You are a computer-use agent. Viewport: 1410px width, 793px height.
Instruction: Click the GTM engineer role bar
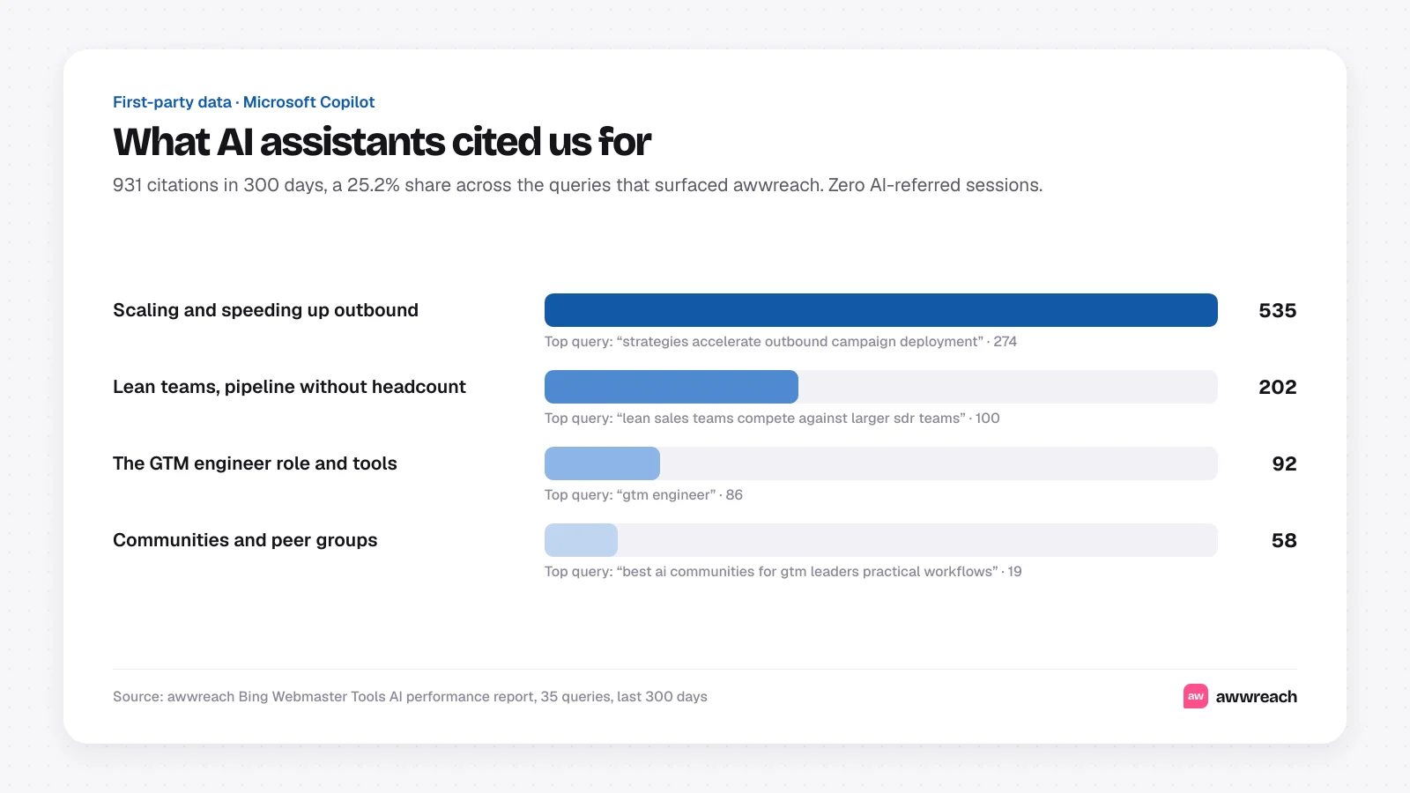[x=881, y=463]
